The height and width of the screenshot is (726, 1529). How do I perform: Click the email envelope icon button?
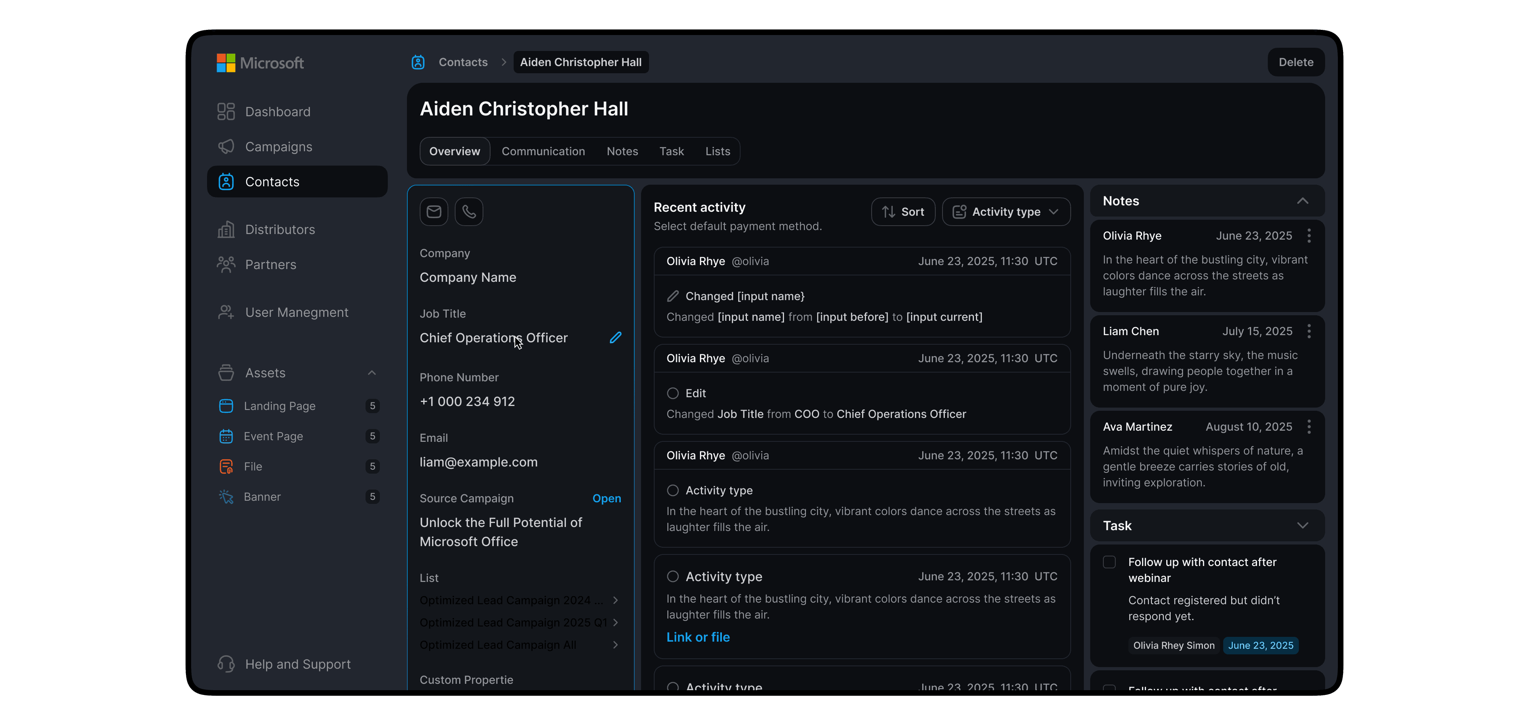click(x=433, y=212)
